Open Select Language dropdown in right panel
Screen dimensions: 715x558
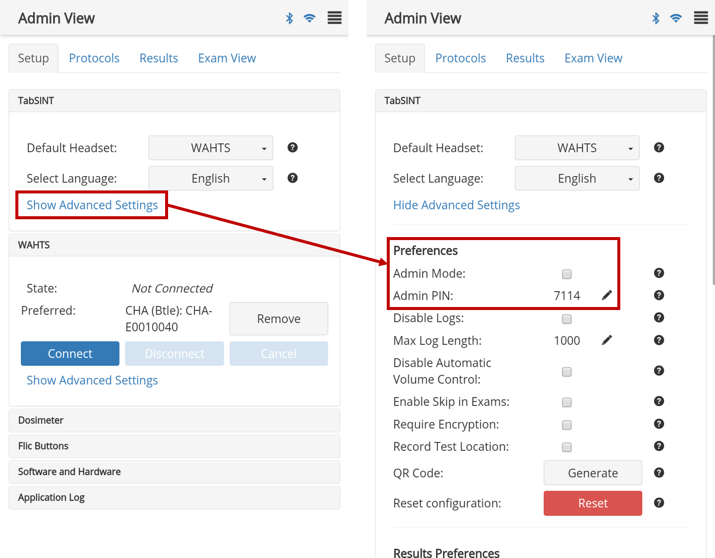point(577,179)
